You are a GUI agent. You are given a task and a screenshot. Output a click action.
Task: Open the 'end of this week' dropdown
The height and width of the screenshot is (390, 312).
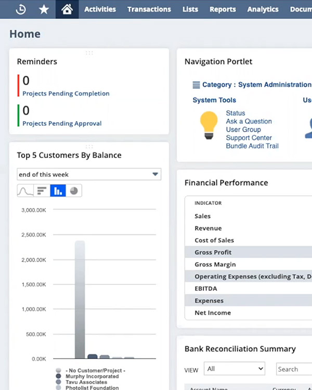tap(89, 174)
